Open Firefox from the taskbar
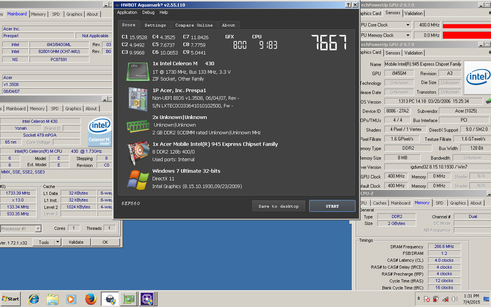491x307 pixels. point(91,299)
